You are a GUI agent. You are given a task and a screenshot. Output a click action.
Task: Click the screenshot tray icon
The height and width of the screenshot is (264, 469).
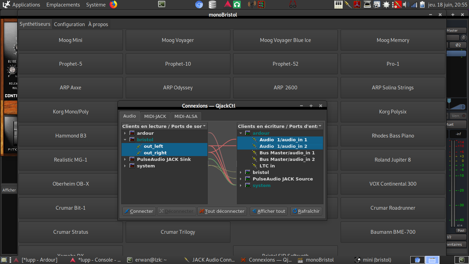[x=377, y=4]
